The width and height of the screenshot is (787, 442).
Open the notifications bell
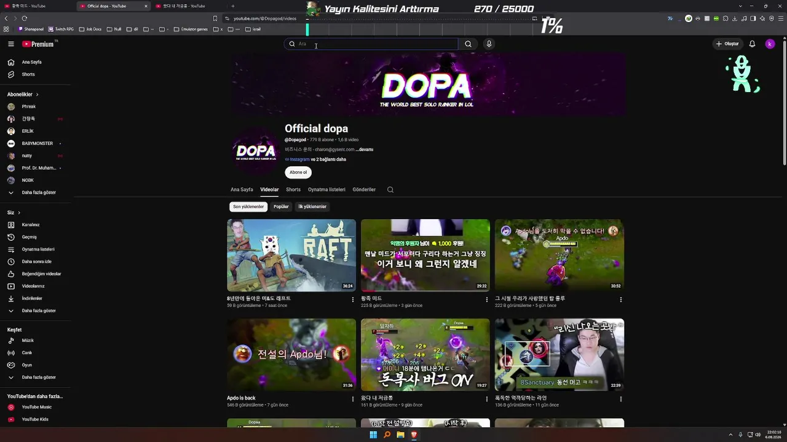(752, 44)
